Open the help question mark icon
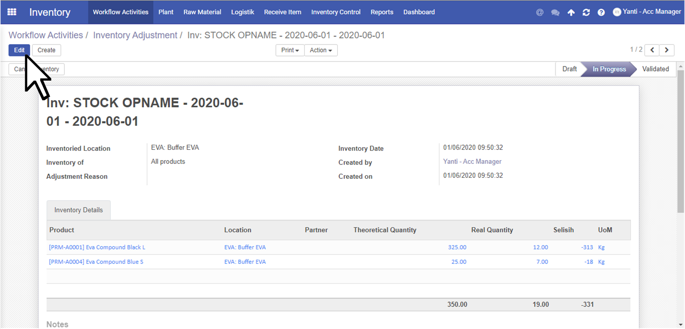 tap(601, 13)
